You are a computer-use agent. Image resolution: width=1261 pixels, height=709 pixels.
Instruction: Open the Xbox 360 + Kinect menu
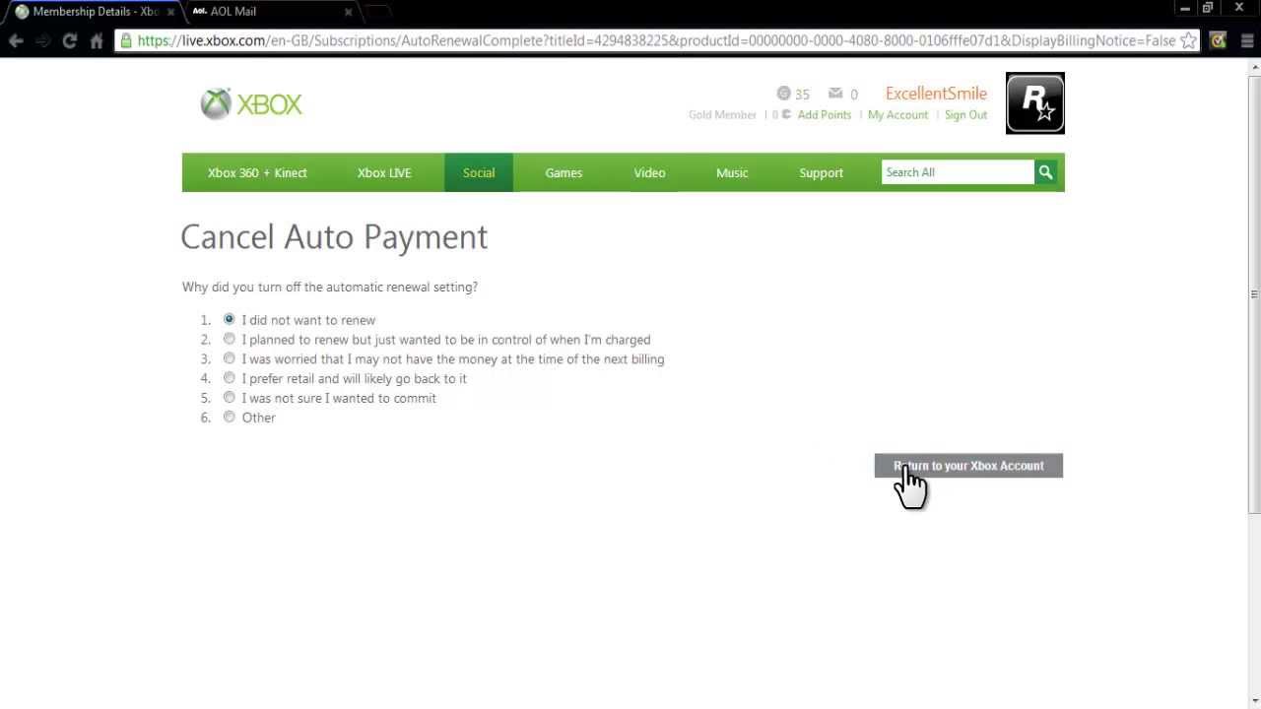pyautogui.click(x=257, y=172)
